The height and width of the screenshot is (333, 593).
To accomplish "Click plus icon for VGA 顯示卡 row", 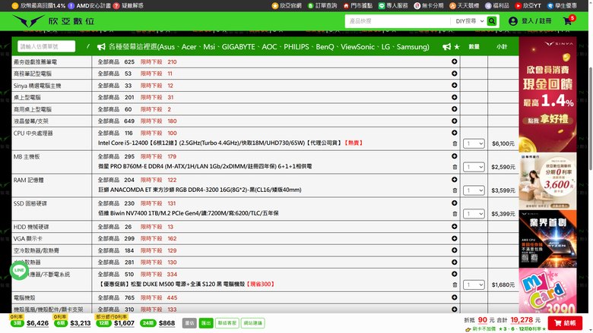I will click(x=454, y=238).
